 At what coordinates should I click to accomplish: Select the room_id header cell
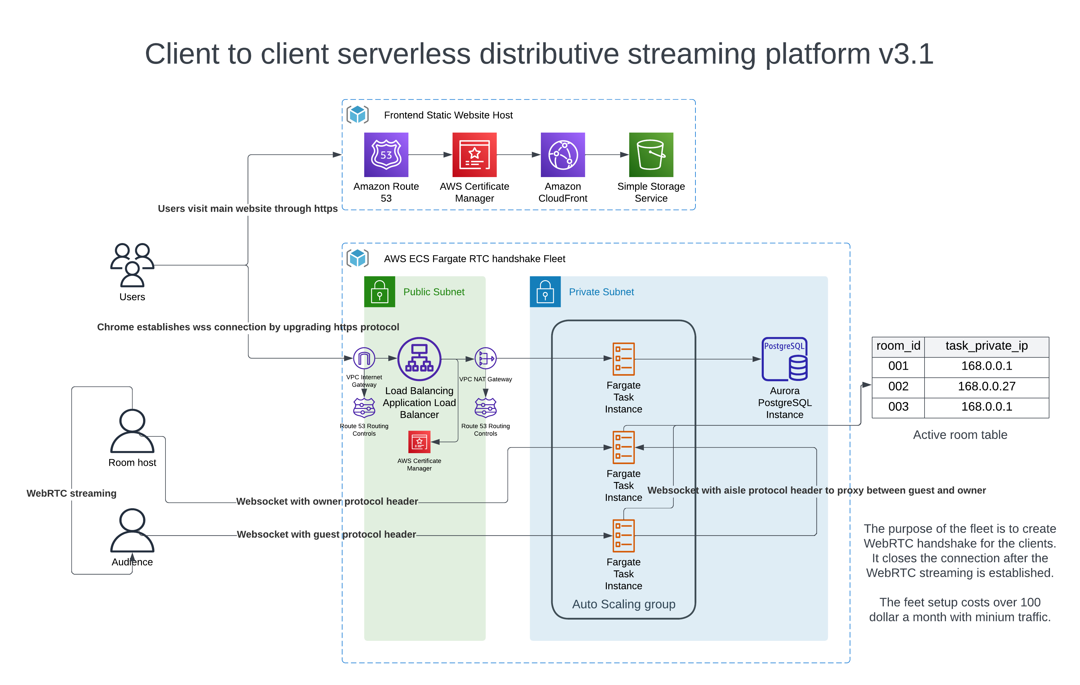pos(898,346)
